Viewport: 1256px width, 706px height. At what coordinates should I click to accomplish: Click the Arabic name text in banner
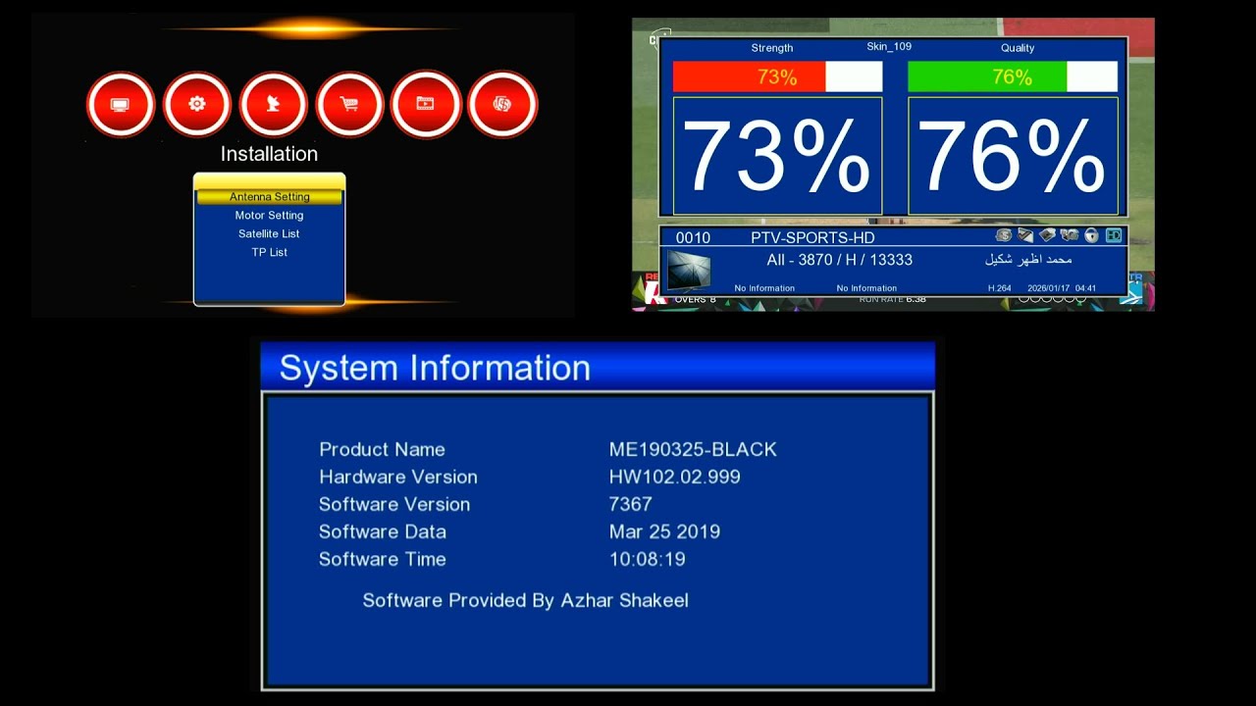click(x=1027, y=260)
